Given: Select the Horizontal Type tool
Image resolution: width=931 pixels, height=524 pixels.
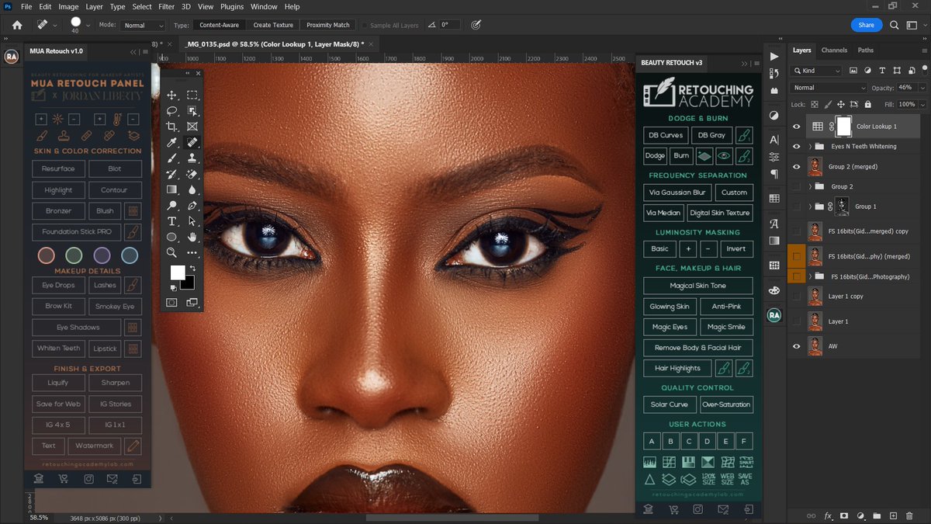Looking at the screenshot, I should [x=172, y=221].
